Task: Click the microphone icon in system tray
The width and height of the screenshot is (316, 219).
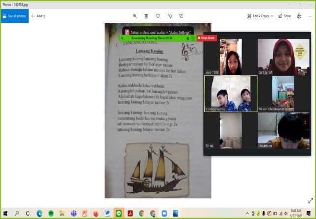Action: click(x=263, y=213)
